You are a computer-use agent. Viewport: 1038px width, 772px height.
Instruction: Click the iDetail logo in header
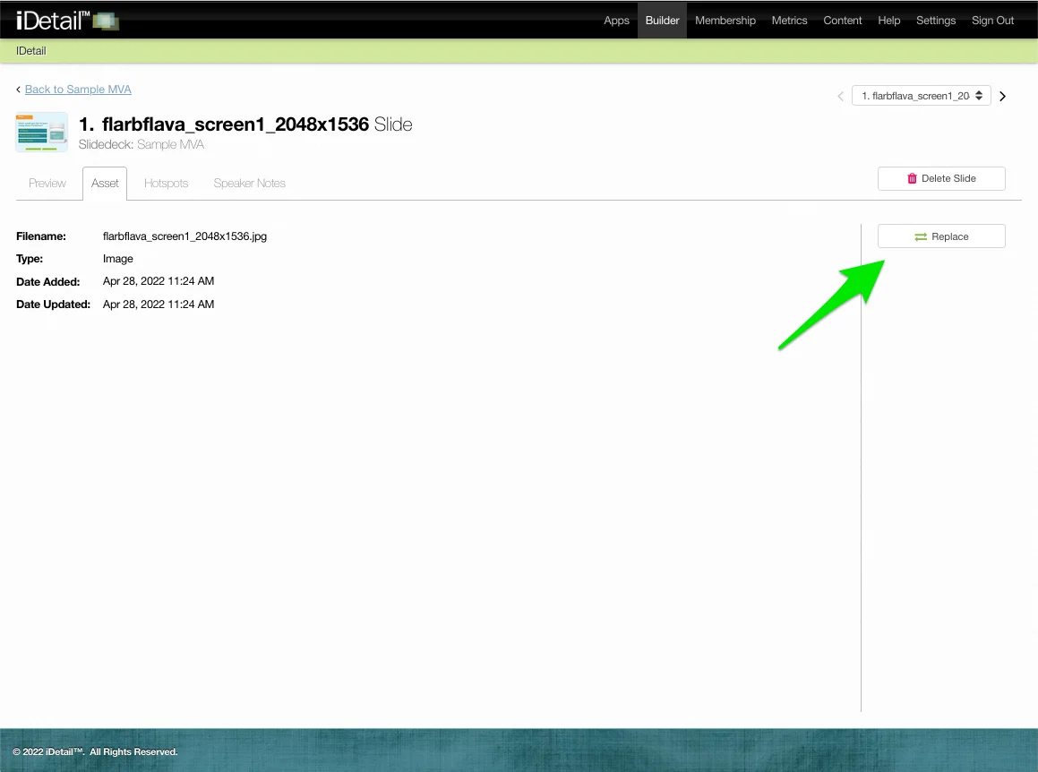67,21
